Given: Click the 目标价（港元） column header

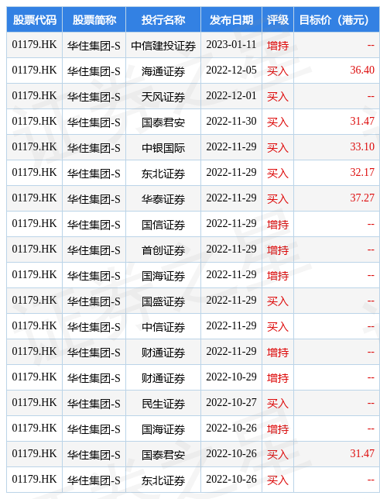Looking at the screenshot, I should tap(337, 19).
